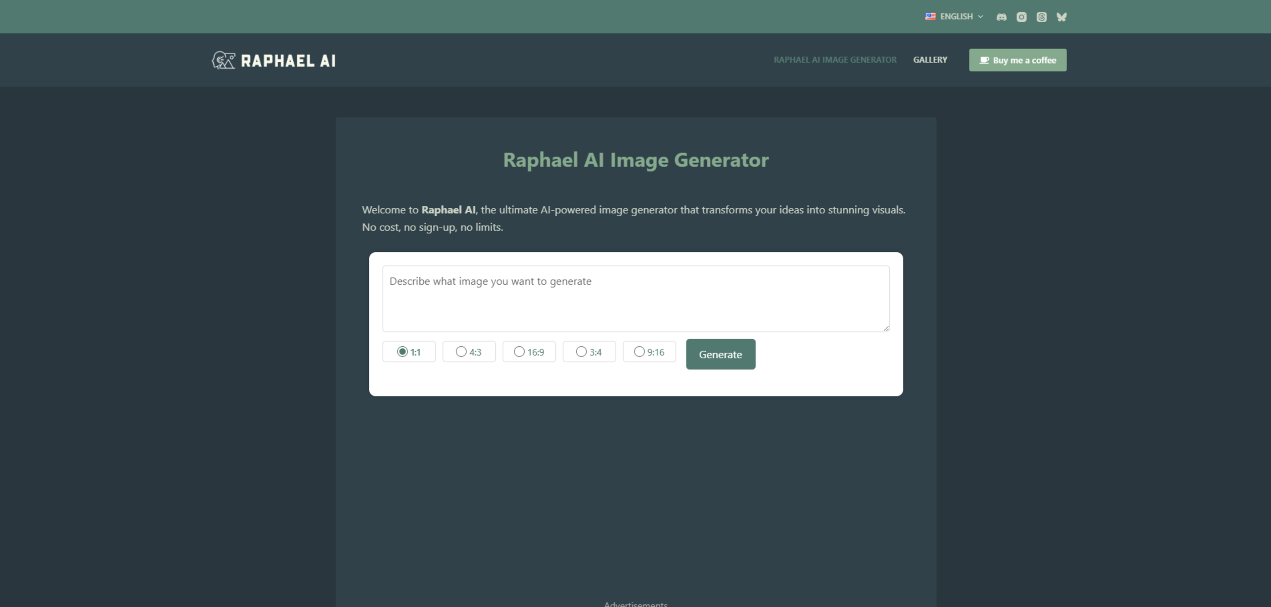Click the textarea resize handle corner
The image size is (1271, 607).
[886, 328]
